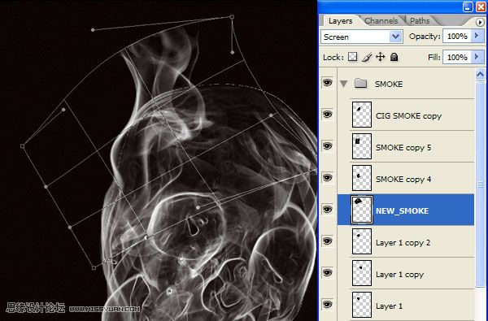Image resolution: width=488 pixels, height=321 pixels.
Task: Toggle lock position move icon
Action: pos(381,57)
